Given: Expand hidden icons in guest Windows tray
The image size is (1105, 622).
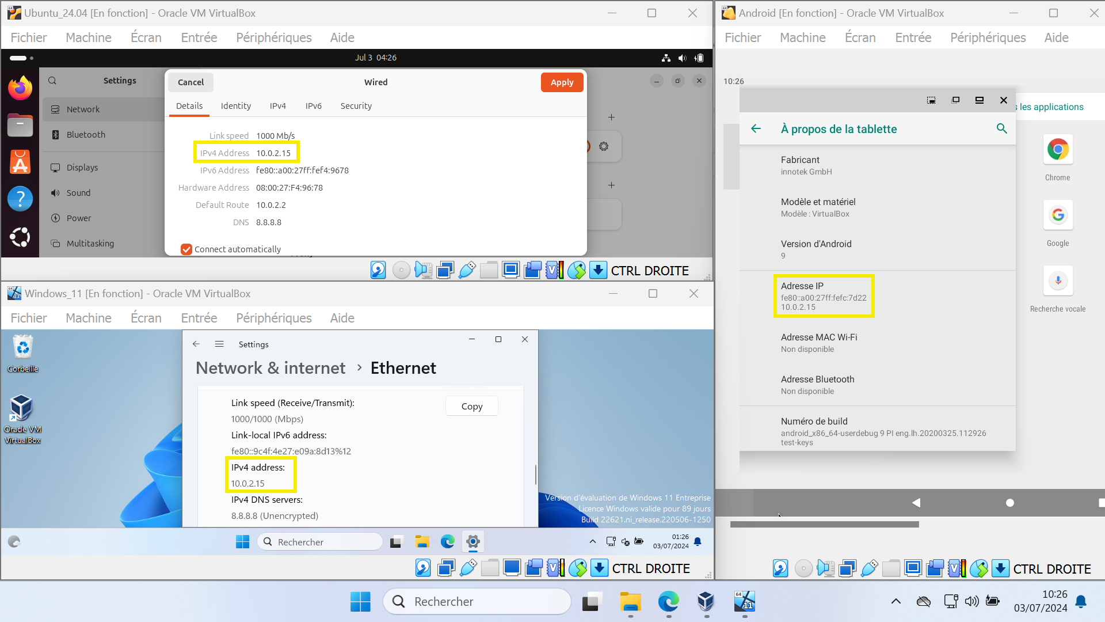Looking at the screenshot, I should pyautogui.click(x=592, y=541).
